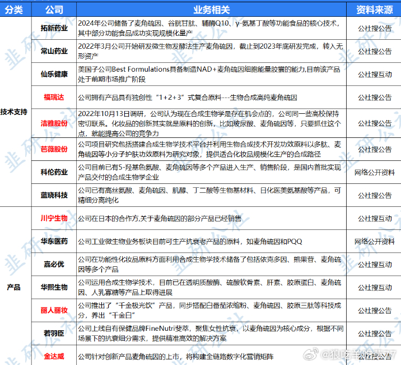Screen dimensions: 401x365
Task: Click 芭薇股份 description about 合成生物学技术平台
Action: tap(209, 149)
